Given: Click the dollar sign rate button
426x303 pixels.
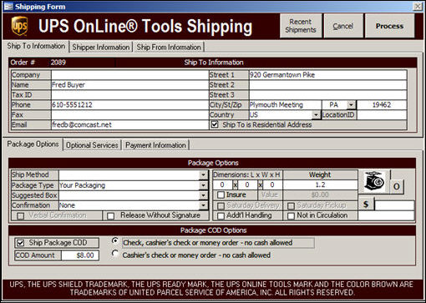Looking at the screenshot, I should [366, 205].
